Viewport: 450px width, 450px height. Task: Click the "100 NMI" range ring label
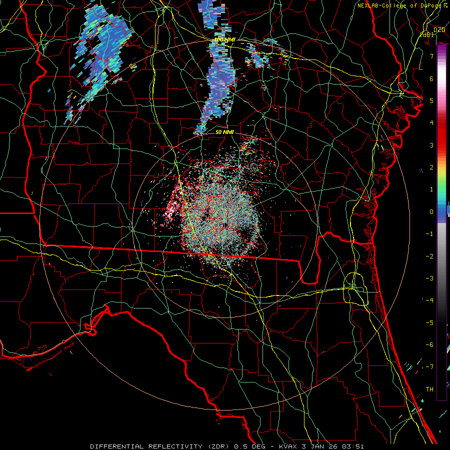point(224,39)
